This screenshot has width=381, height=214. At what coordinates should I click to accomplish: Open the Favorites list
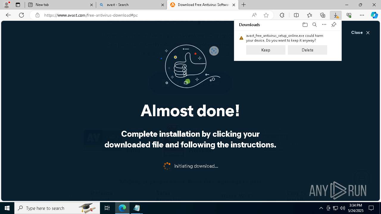[310, 15]
